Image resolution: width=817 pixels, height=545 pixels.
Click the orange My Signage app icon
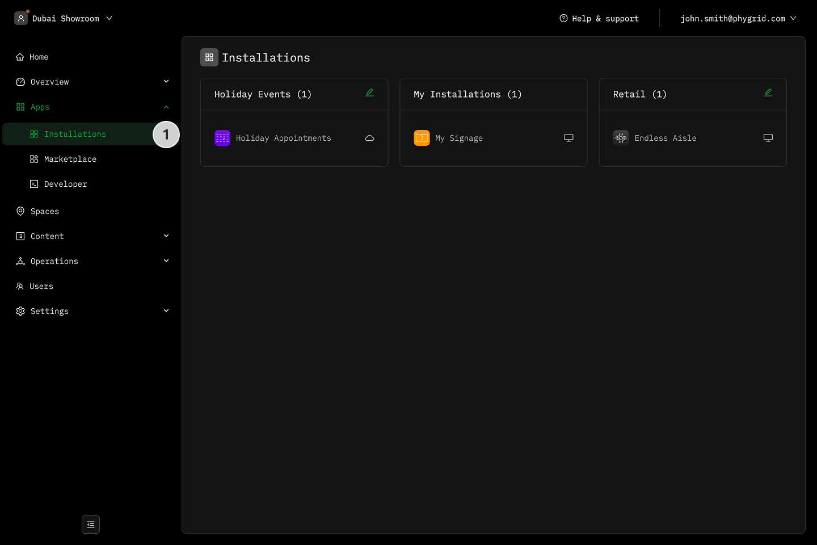tap(422, 138)
